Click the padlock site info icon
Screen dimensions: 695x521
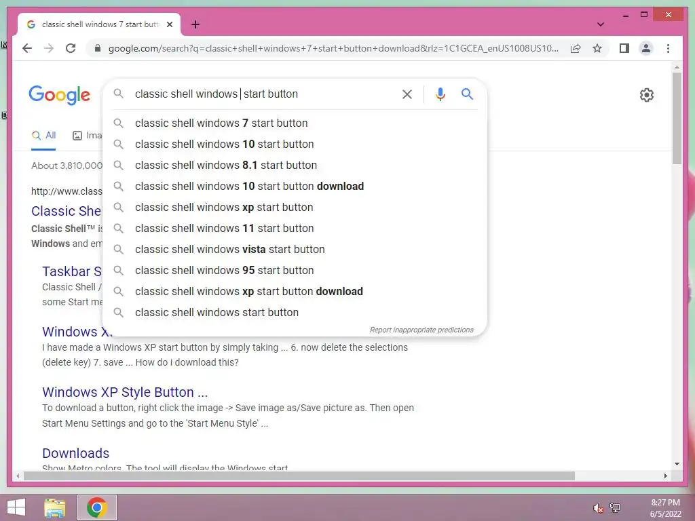(x=98, y=48)
